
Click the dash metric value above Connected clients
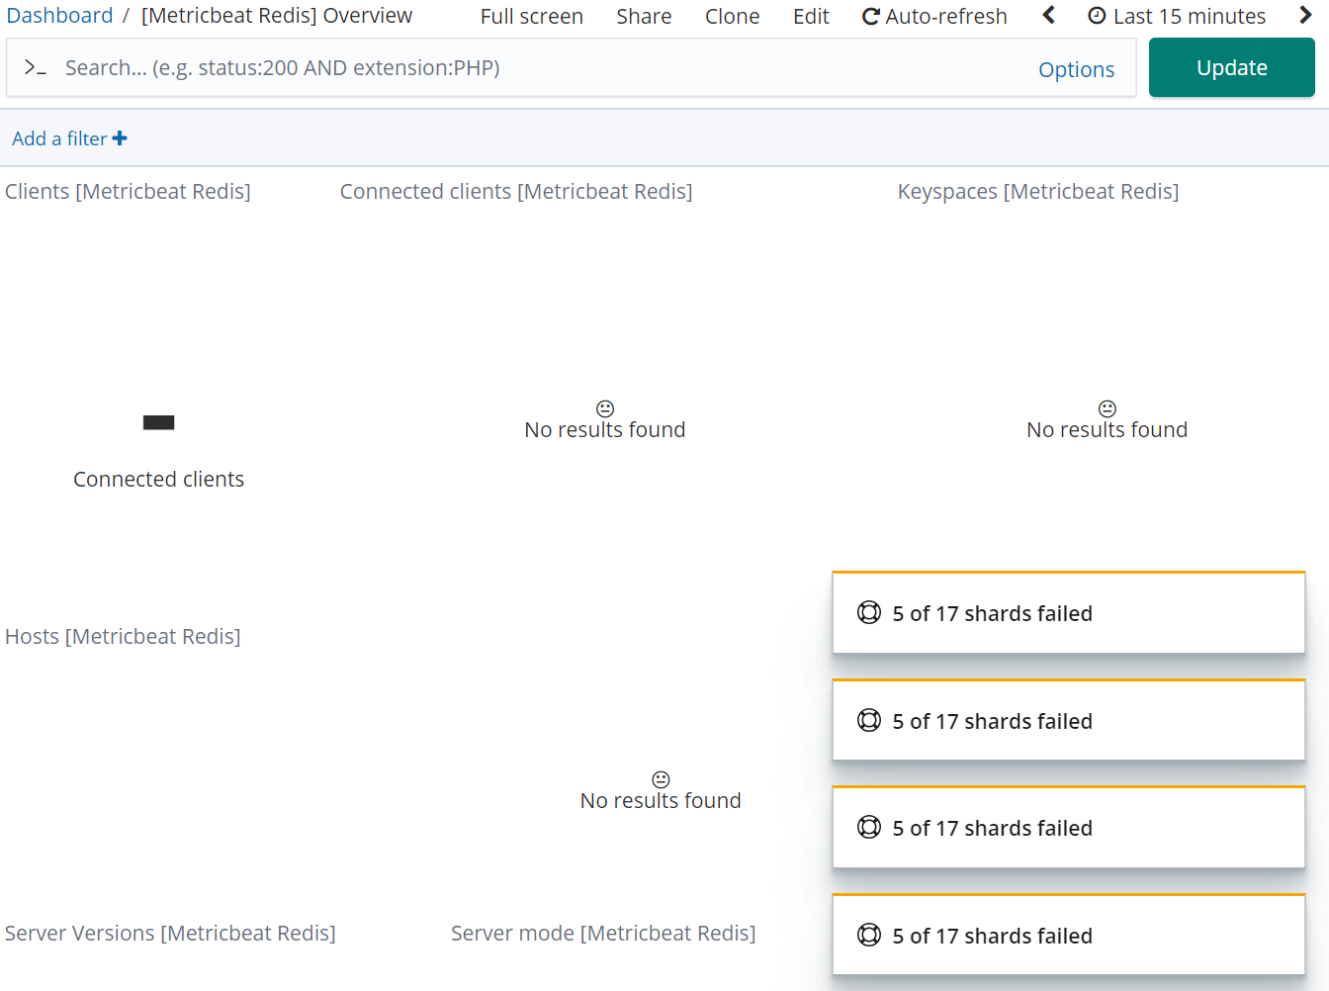pyautogui.click(x=158, y=422)
